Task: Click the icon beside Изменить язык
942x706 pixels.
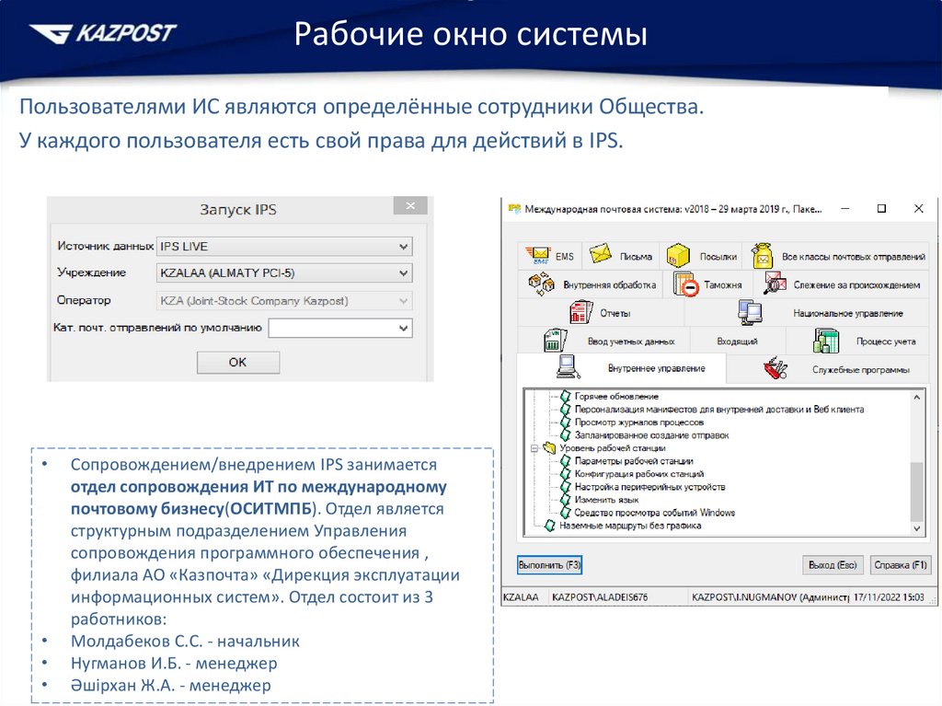Action: [566, 500]
